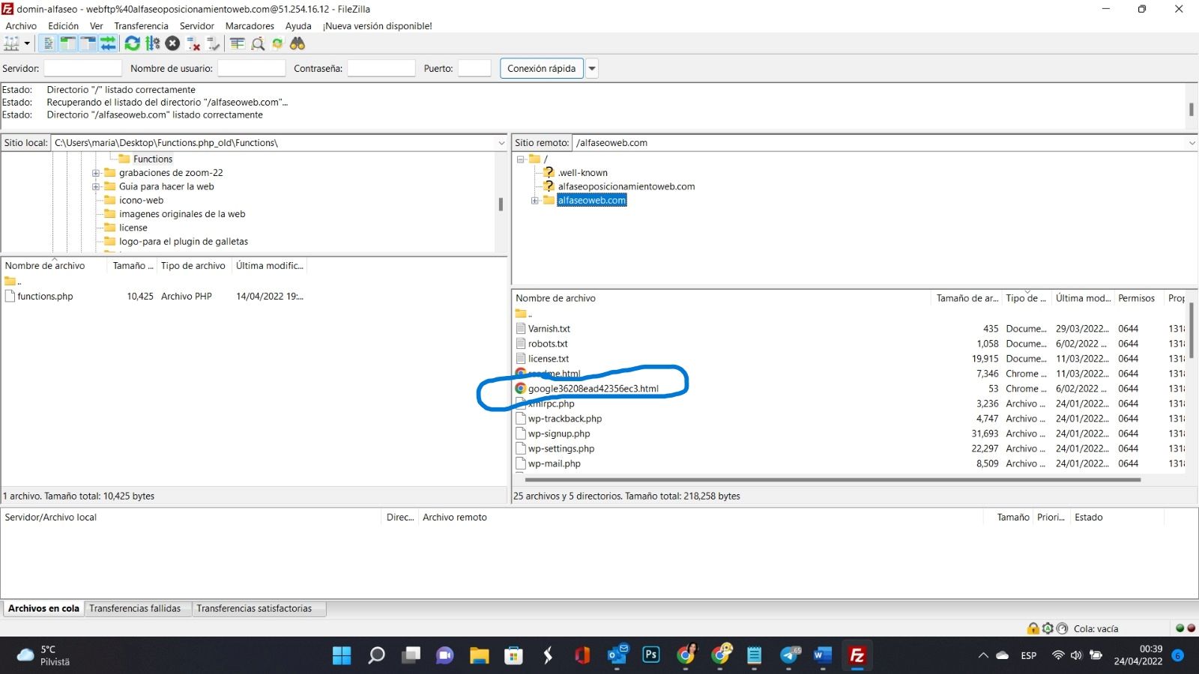Click the Conexión rápida button
Screen dimensions: 1199x674
tap(541, 68)
